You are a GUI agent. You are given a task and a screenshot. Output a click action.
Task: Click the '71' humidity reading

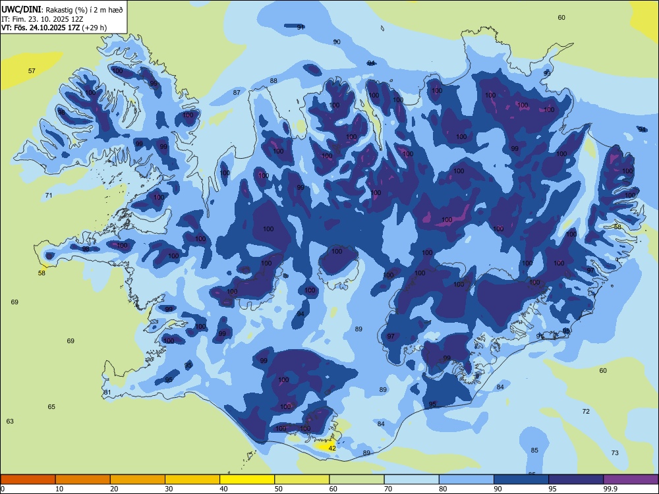point(49,196)
